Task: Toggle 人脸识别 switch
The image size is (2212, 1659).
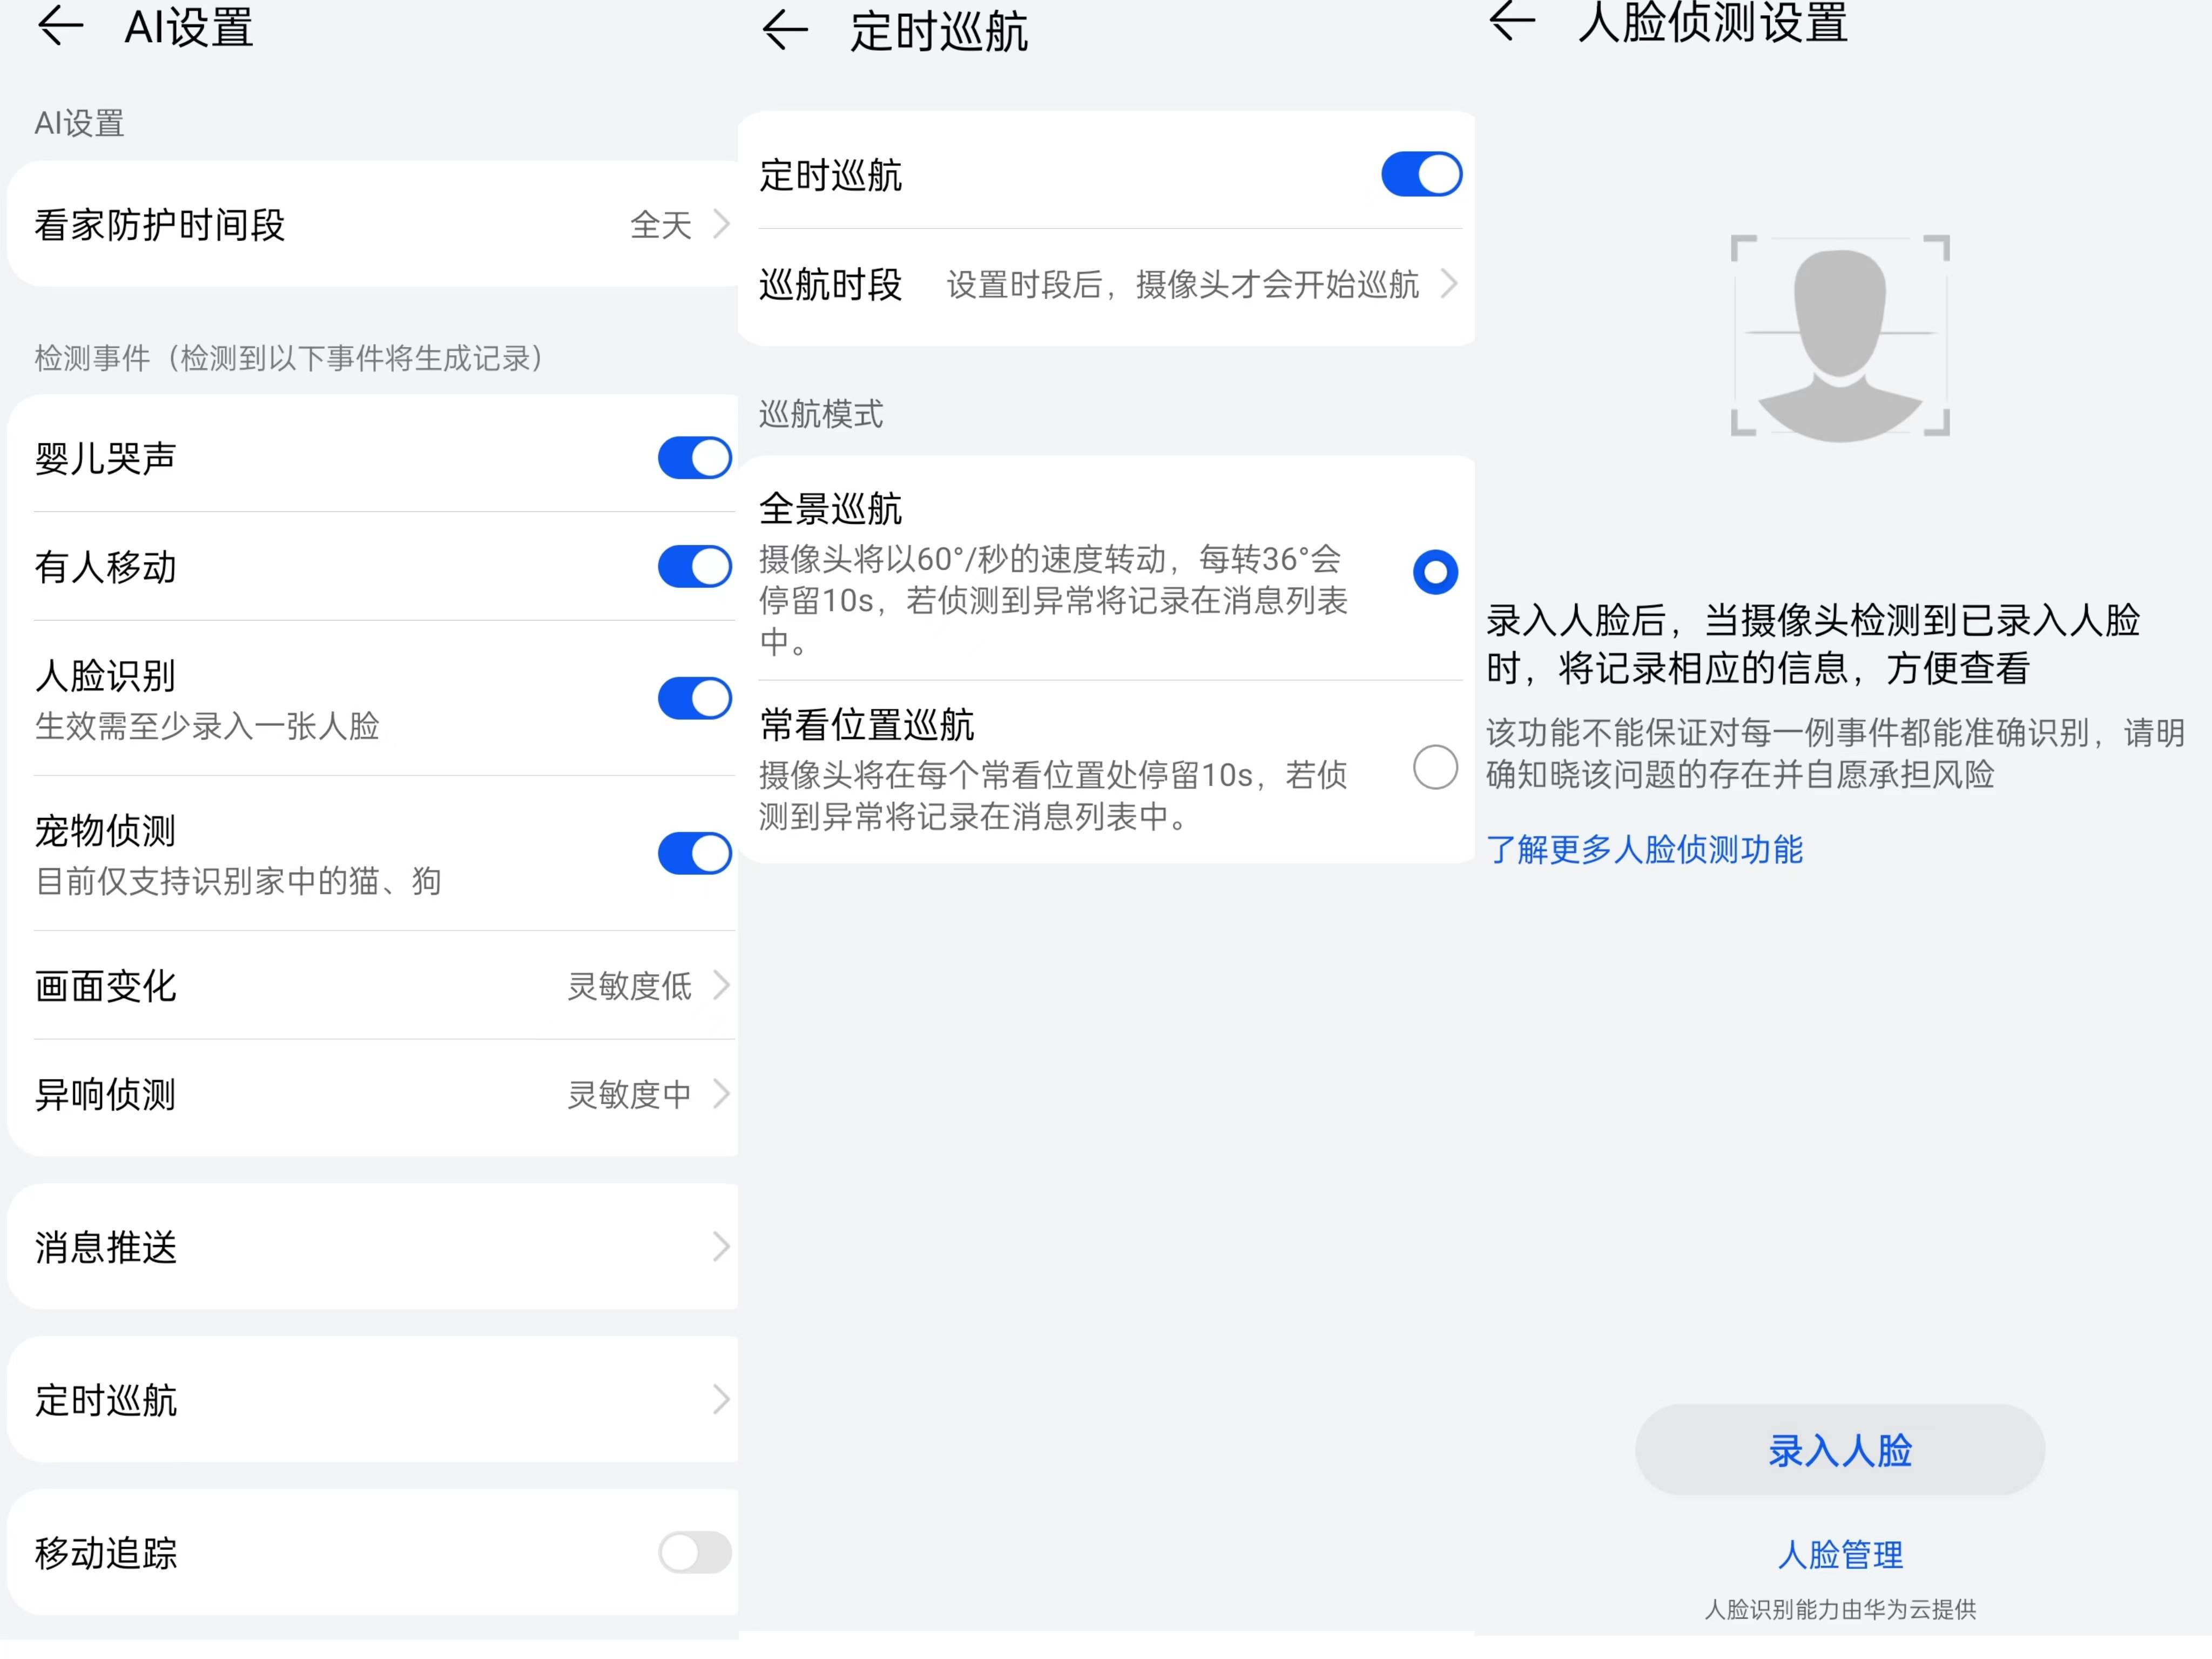Action: point(695,698)
